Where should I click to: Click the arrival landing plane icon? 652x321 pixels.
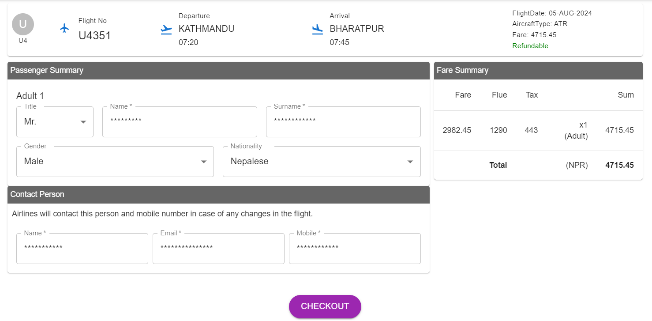[318, 30]
